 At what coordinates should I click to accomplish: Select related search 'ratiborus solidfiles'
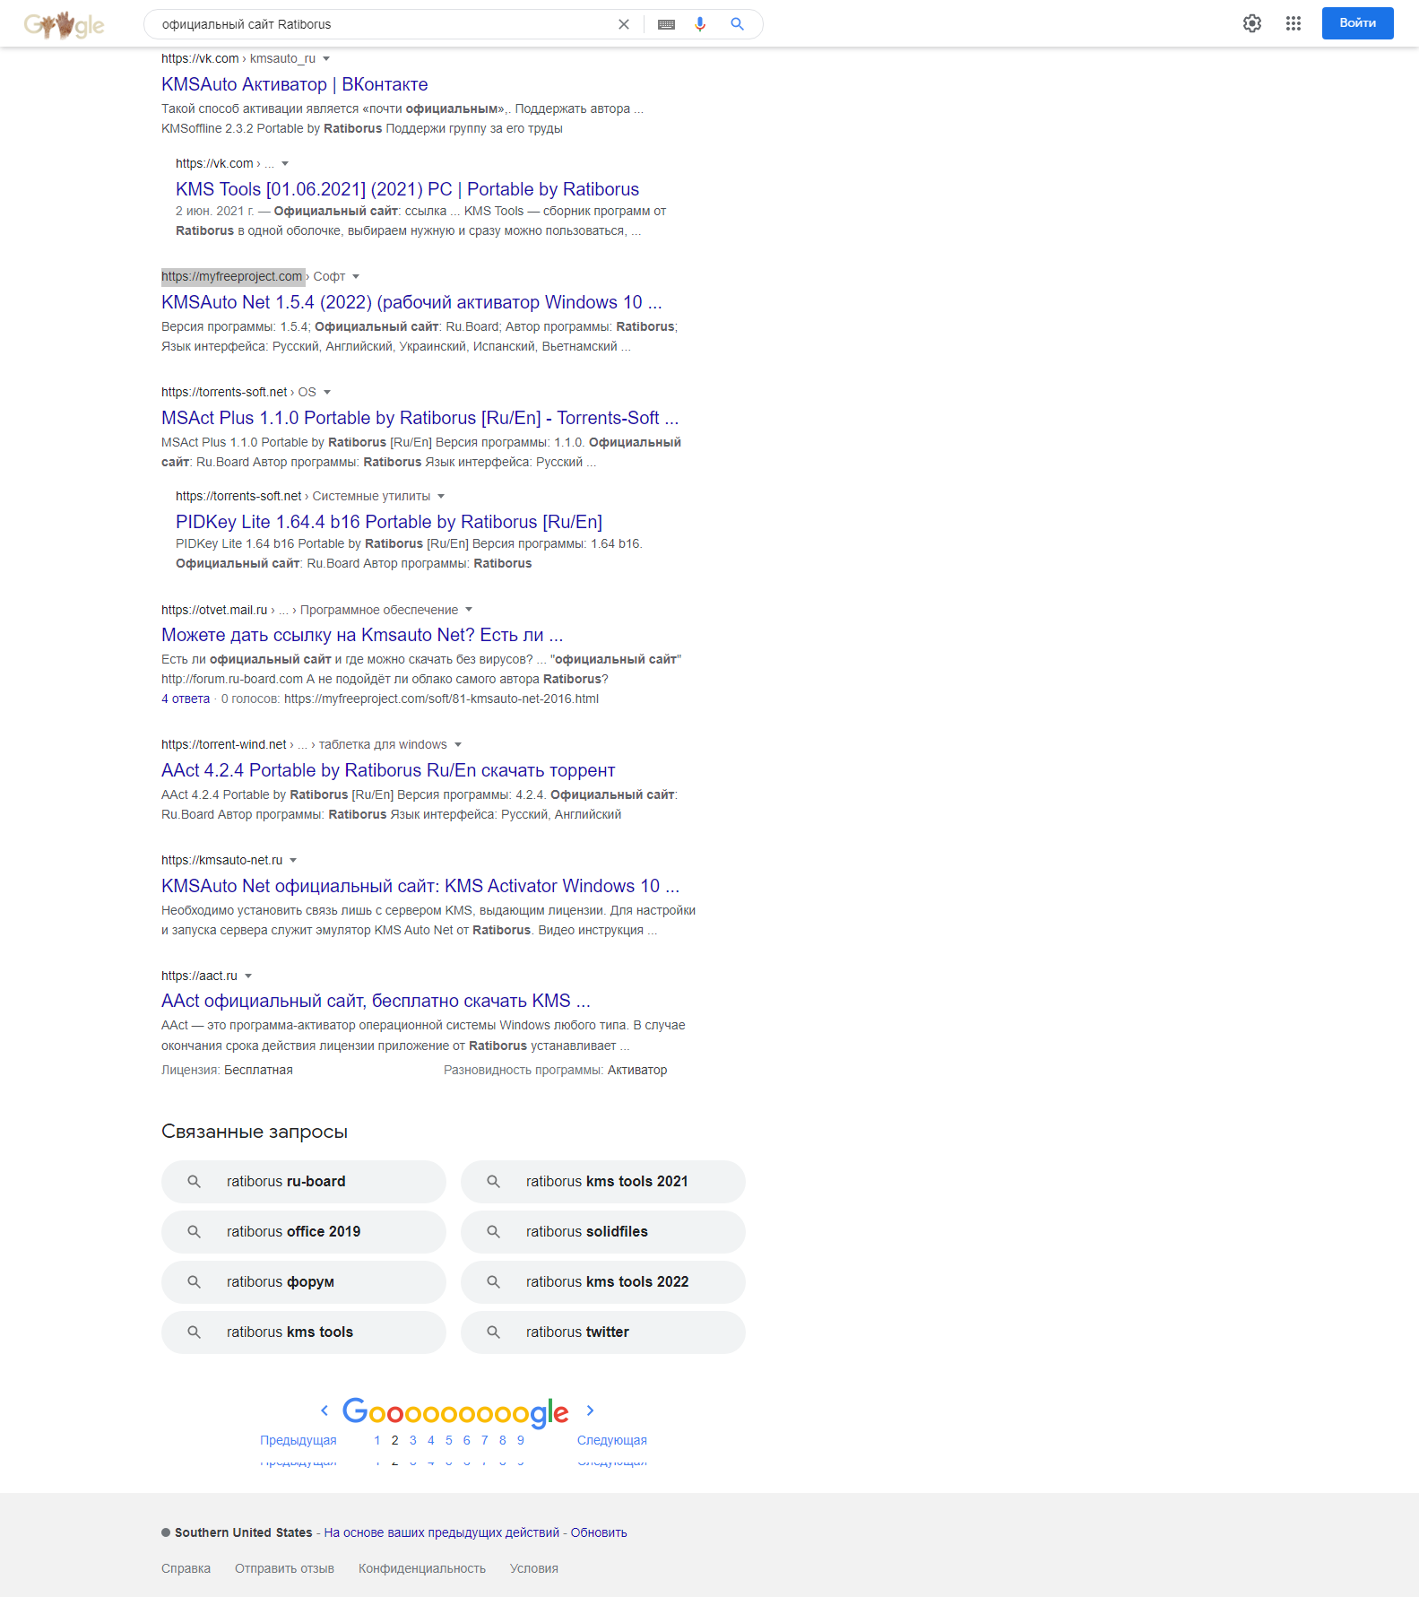603,1232
